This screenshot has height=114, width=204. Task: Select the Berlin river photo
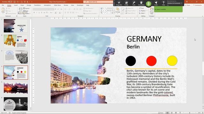(x=81, y=66)
